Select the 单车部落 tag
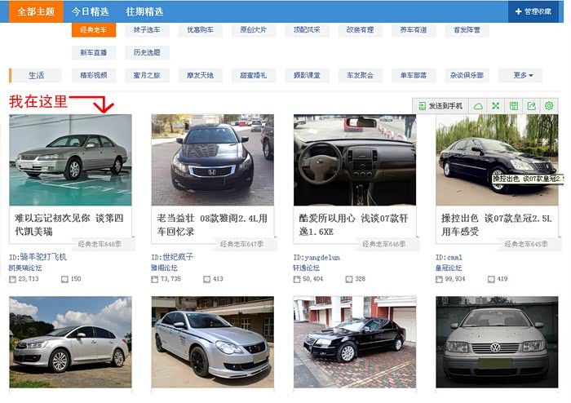 click(414, 75)
